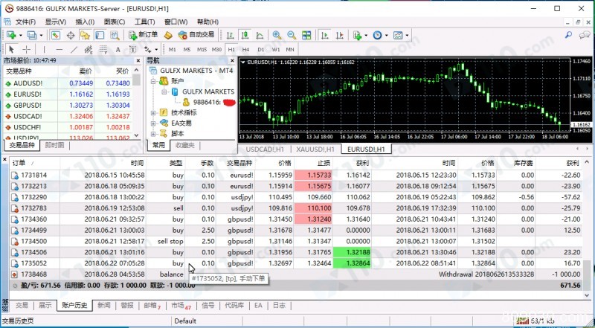Image resolution: width=595 pixels, height=328 pixels.
Task: Select the trendline tool
Action: pyautogui.click(x=74, y=49)
